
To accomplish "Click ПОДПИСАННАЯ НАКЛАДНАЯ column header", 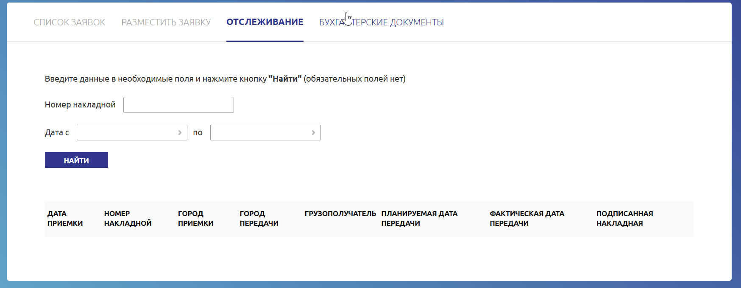I will click(624, 218).
